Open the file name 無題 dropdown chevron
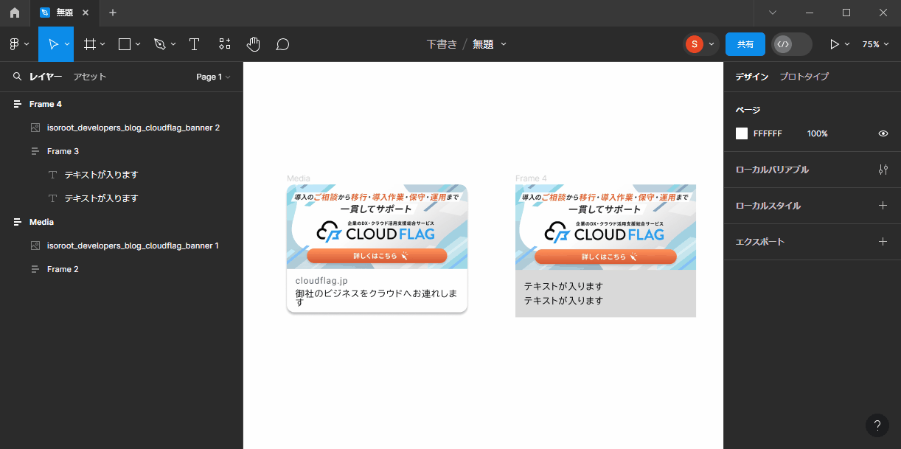This screenshot has width=901, height=449. pyautogui.click(x=504, y=44)
